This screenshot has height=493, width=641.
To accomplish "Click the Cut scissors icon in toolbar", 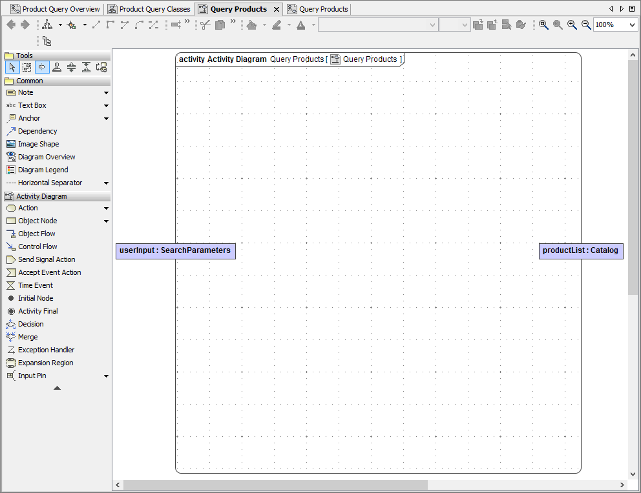I will coord(205,25).
